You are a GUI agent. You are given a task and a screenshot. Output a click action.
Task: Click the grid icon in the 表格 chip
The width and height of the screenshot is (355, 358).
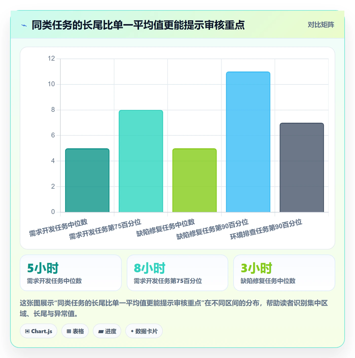[69, 331]
